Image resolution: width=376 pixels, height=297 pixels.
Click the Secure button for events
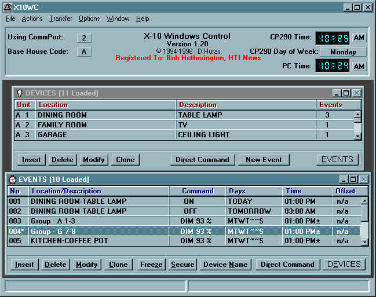[x=182, y=265]
